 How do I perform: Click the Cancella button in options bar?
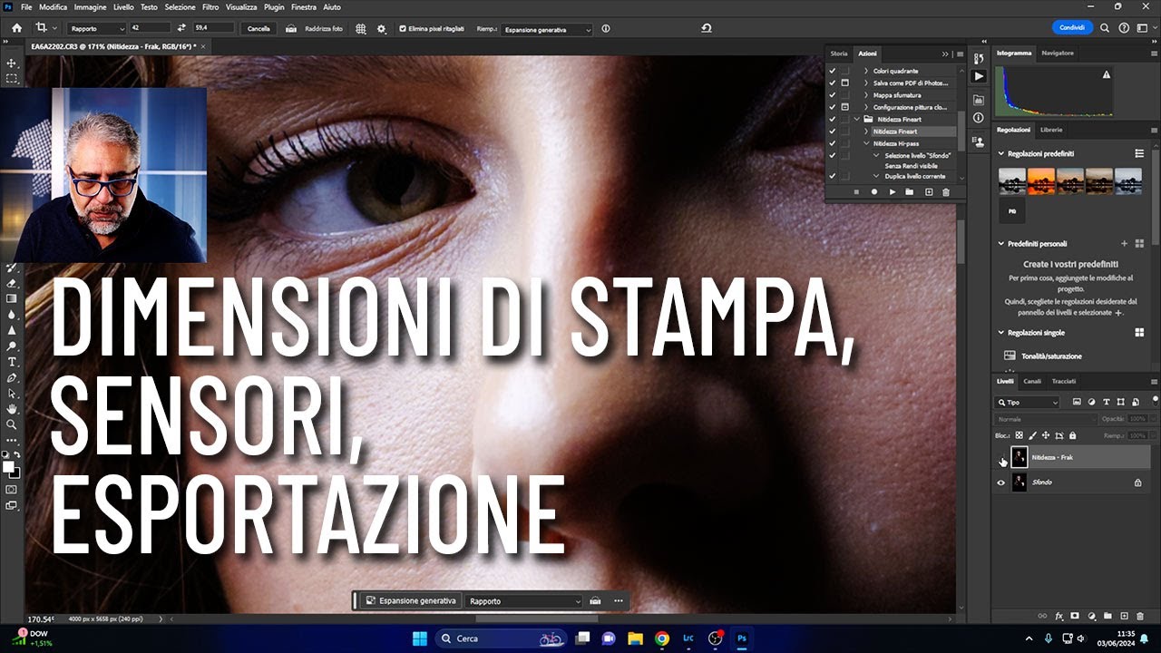(259, 29)
